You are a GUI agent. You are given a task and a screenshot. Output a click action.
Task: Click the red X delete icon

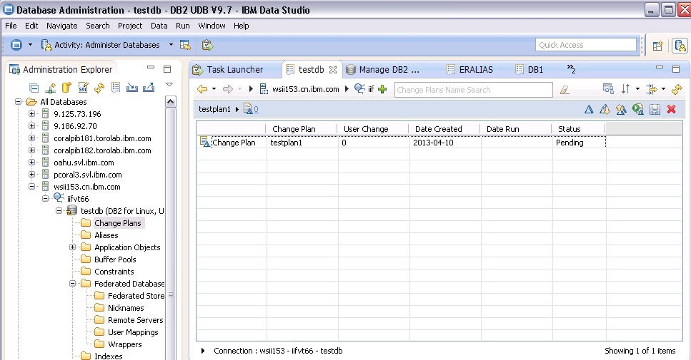click(672, 110)
